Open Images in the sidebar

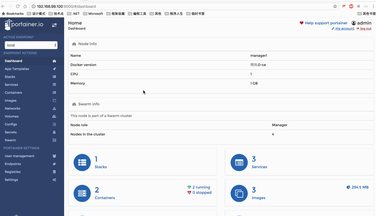[x=32, y=101]
